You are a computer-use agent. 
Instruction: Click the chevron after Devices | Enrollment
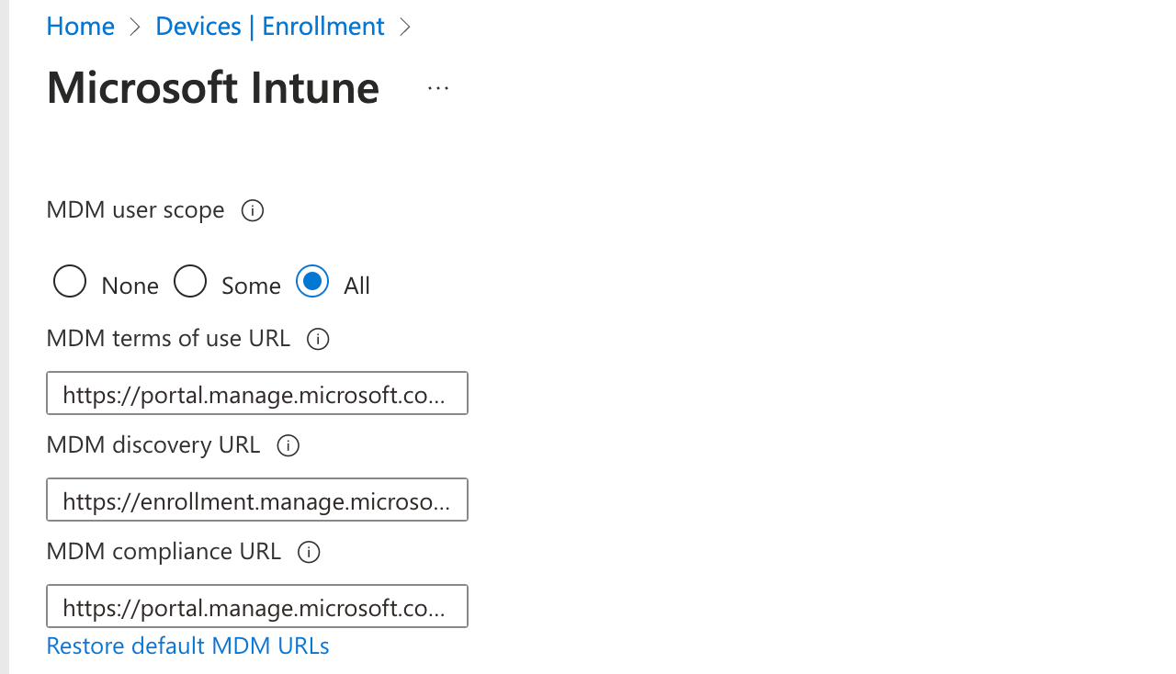pos(405,27)
